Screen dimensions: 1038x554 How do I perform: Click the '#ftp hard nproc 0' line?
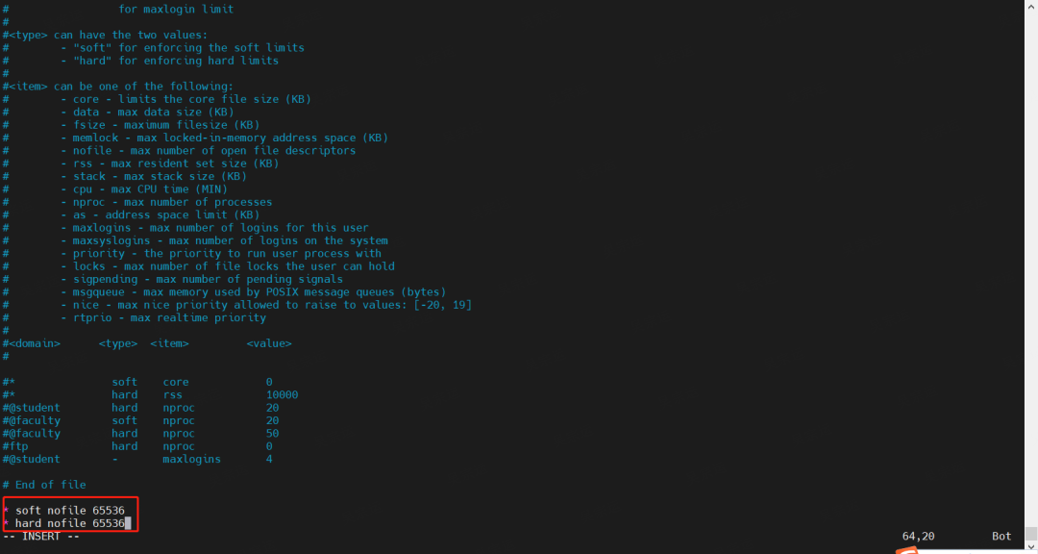click(137, 446)
